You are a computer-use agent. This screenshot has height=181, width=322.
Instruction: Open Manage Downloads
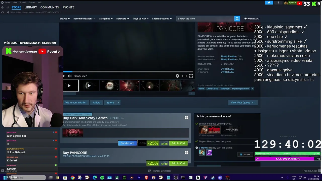click(x=160, y=171)
